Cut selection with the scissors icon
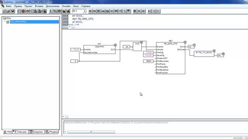Image resolution: width=248 pixels, height=139 pixels. 51,11
